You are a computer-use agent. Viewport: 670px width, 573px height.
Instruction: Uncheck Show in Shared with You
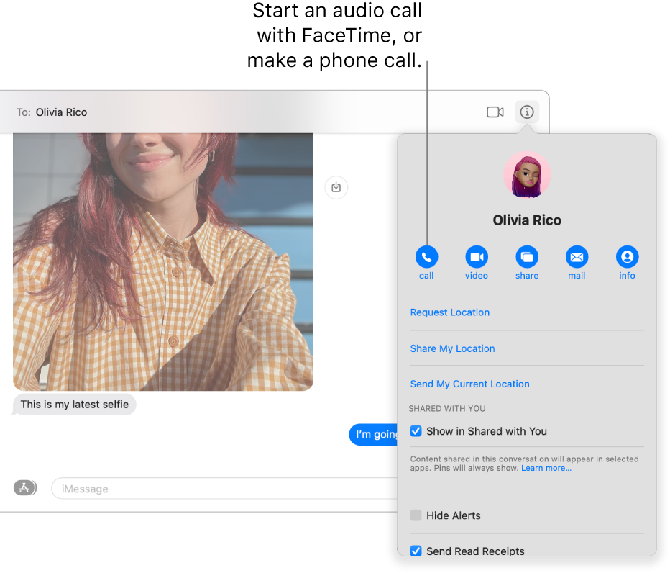pos(416,431)
